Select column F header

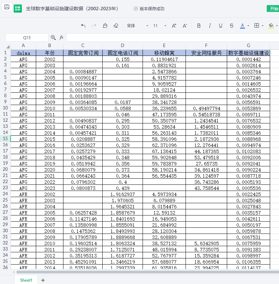206,45
